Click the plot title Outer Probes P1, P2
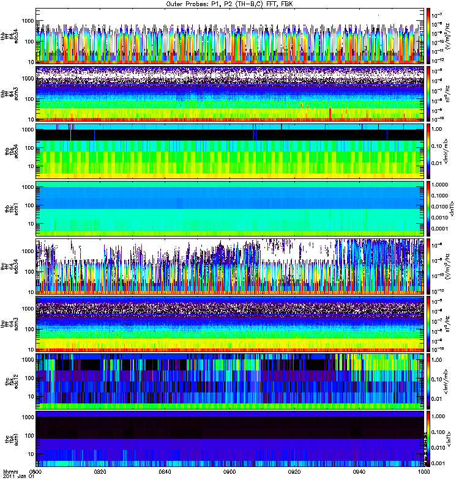Image resolution: width=459 pixels, height=489 pixels. click(229, 4)
